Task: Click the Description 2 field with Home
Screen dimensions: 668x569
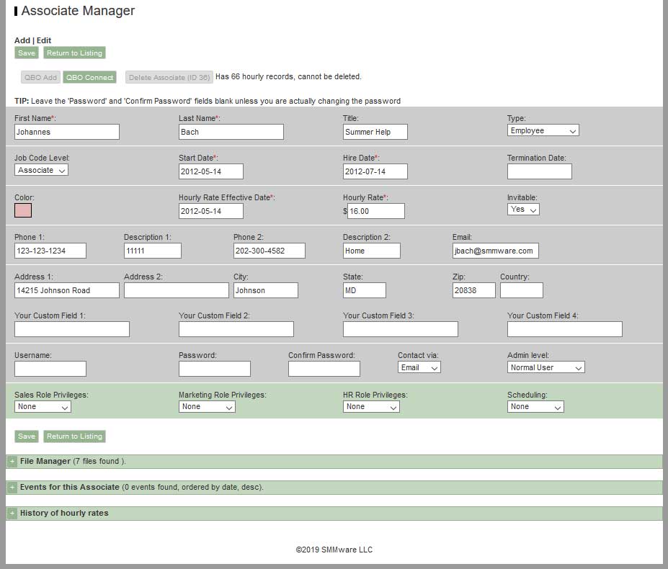Action: tap(372, 251)
